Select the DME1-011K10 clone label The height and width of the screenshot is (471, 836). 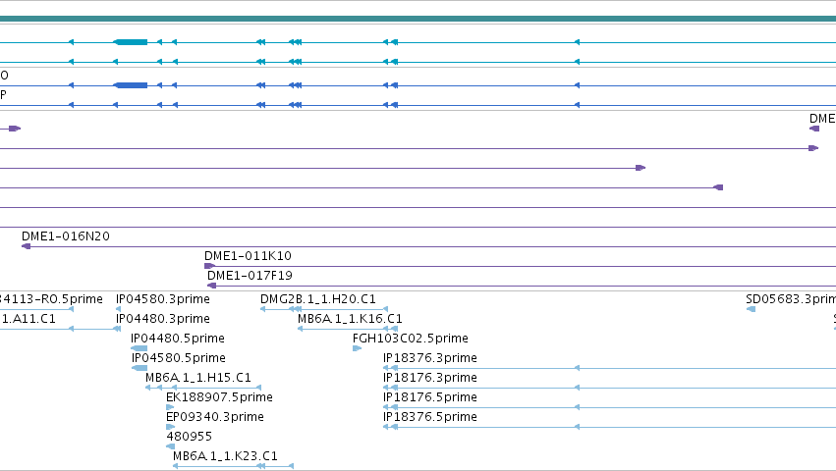click(248, 256)
